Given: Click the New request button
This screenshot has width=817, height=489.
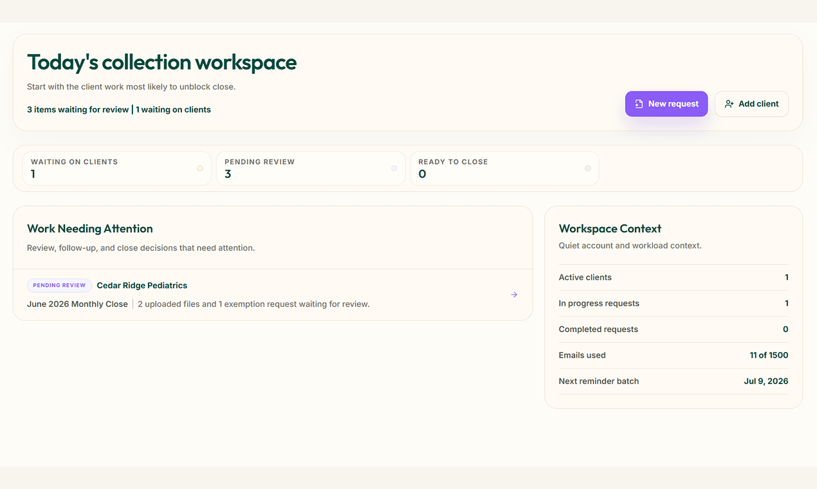Looking at the screenshot, I should pyautogui.click(x=666, y=104).
